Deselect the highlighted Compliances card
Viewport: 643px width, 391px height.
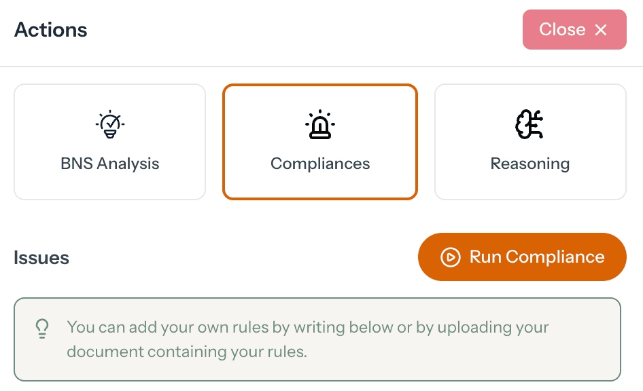(319, 141)
